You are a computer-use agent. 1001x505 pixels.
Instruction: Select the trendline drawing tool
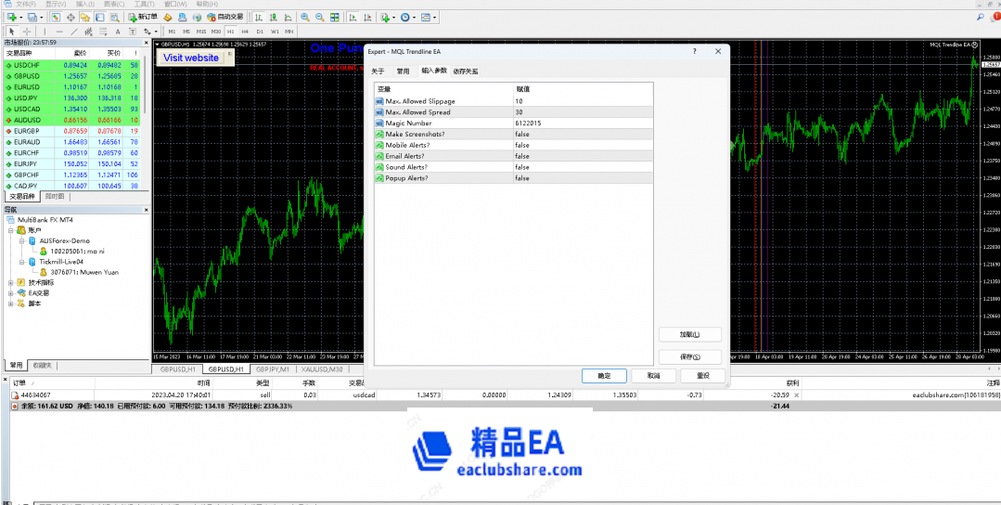(74, 32)
